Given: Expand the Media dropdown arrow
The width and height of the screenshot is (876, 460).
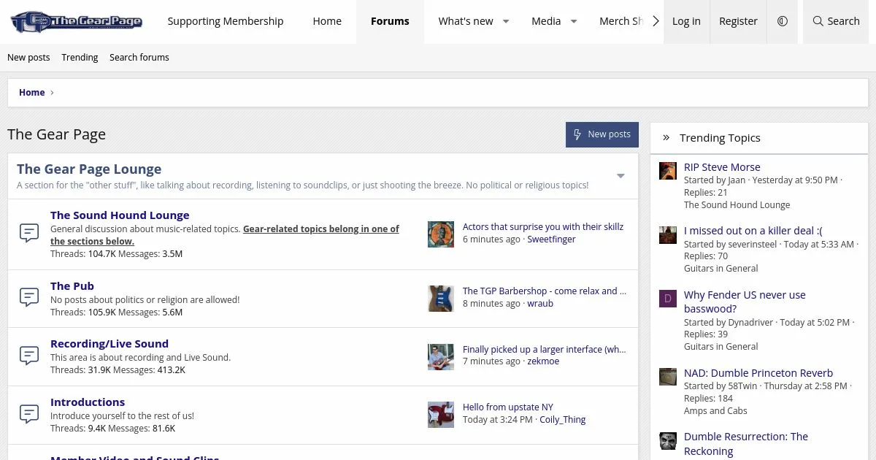Looking at the screenshot, I should tap(574, 22).
